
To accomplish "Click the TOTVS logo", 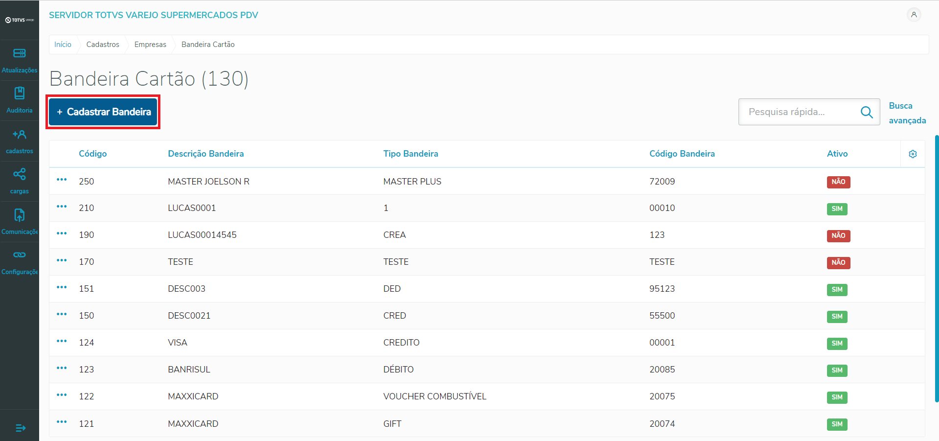I will point(20,20).
